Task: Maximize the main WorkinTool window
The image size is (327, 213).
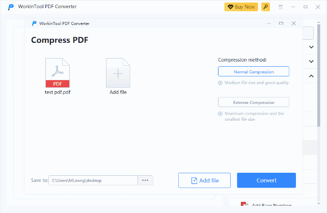Action: [x=305, y=7]
